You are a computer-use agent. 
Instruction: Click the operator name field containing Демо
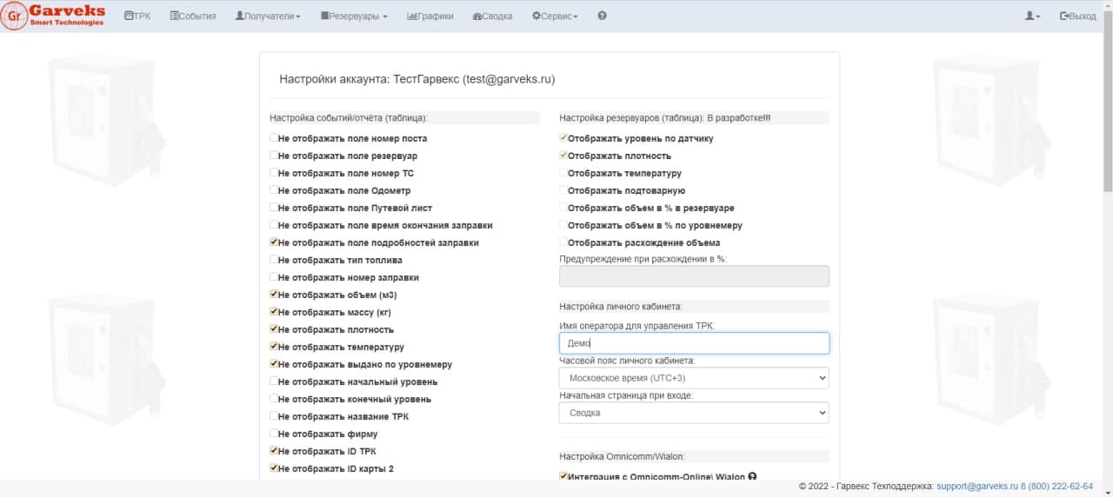(x=693, y=343)
